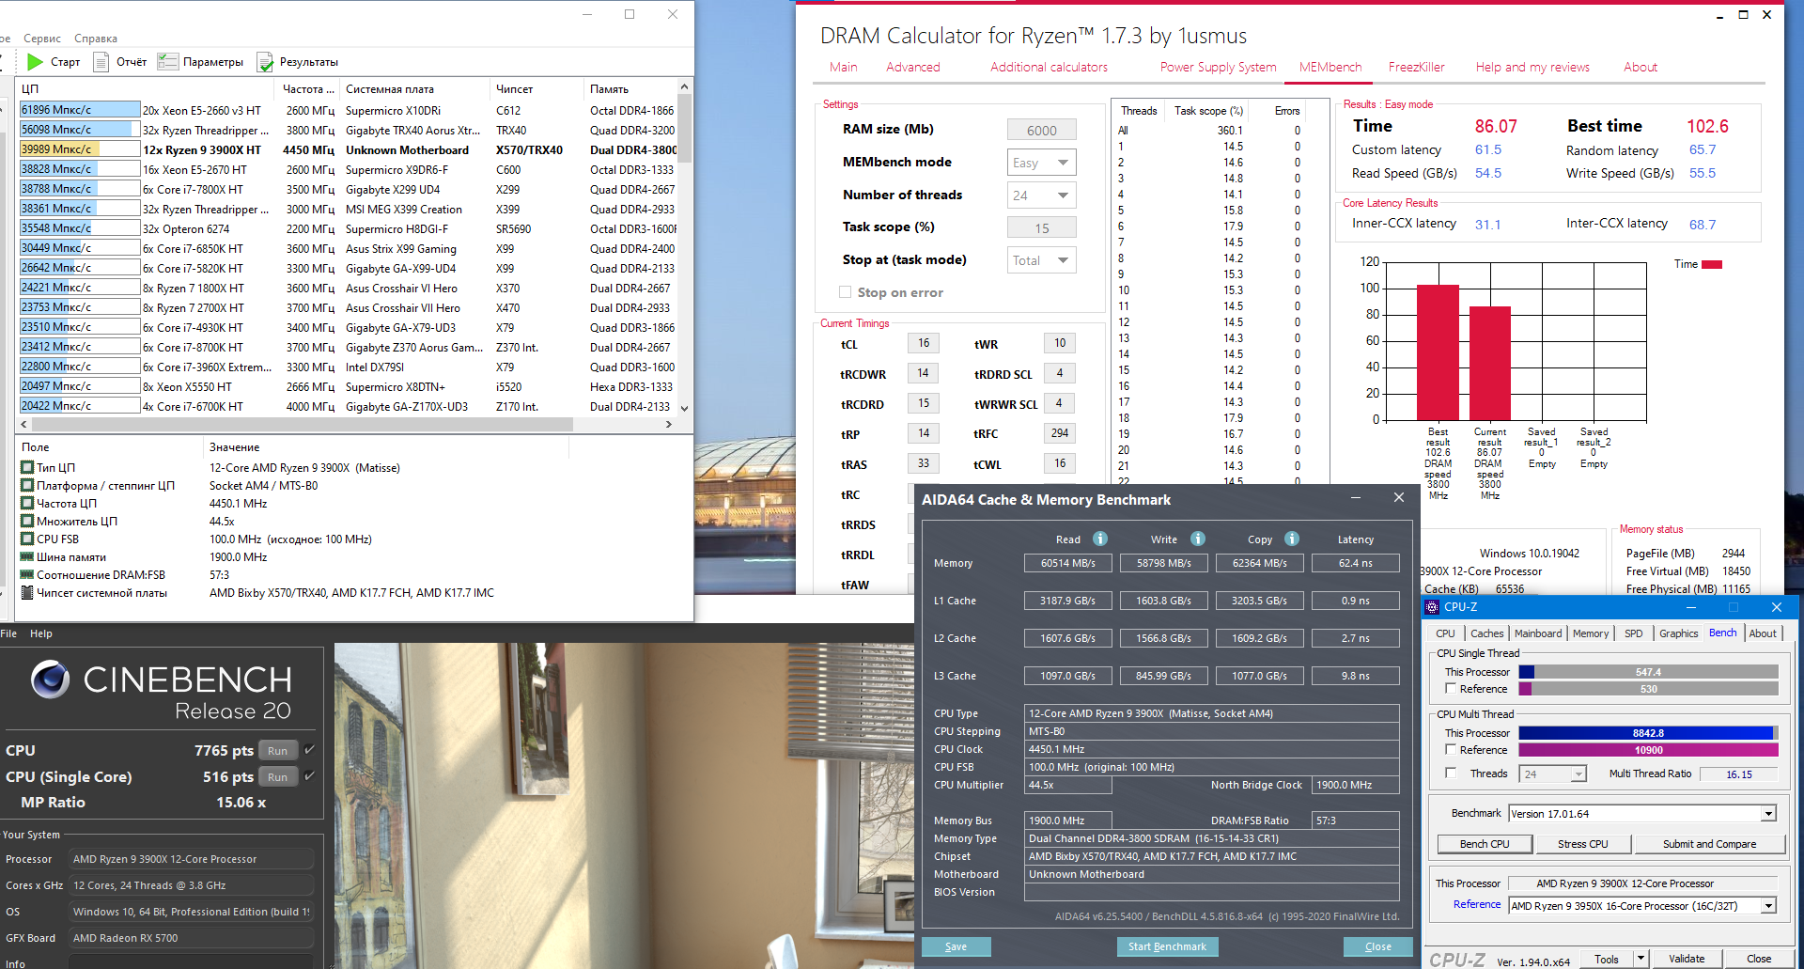Open the Справка menu in AIDA64
Image resolution: width=1804 pixels, height=969 pixels.
point(96,39)
